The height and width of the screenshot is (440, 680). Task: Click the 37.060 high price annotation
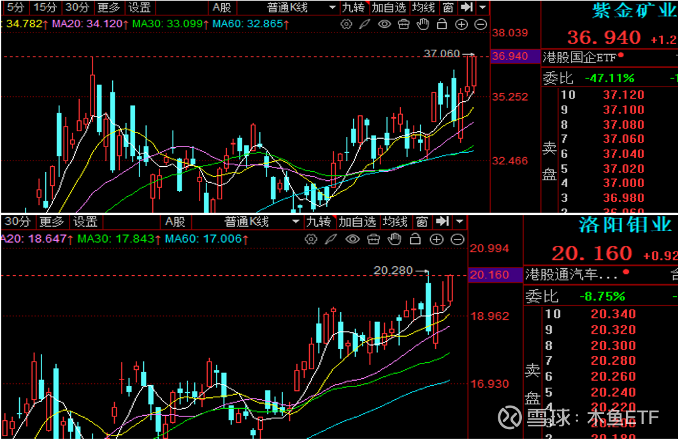[442, 53]
